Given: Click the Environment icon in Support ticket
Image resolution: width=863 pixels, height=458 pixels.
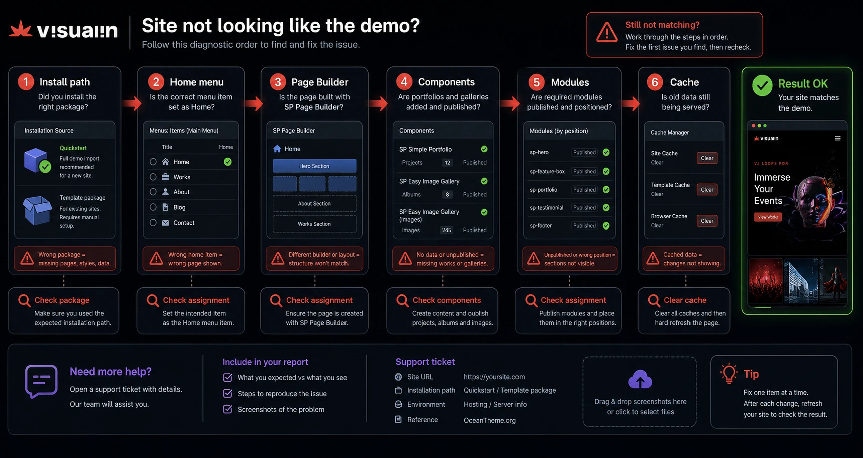Looking at the screenshot, I should pos(398,404).
